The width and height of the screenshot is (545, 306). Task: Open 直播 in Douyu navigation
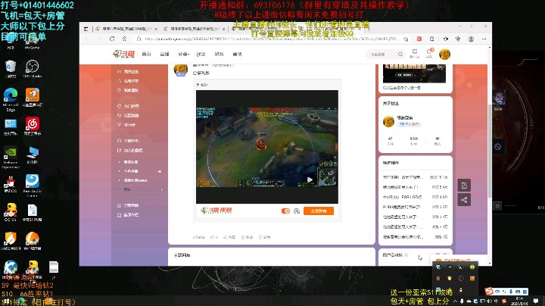tap(164, 55)
